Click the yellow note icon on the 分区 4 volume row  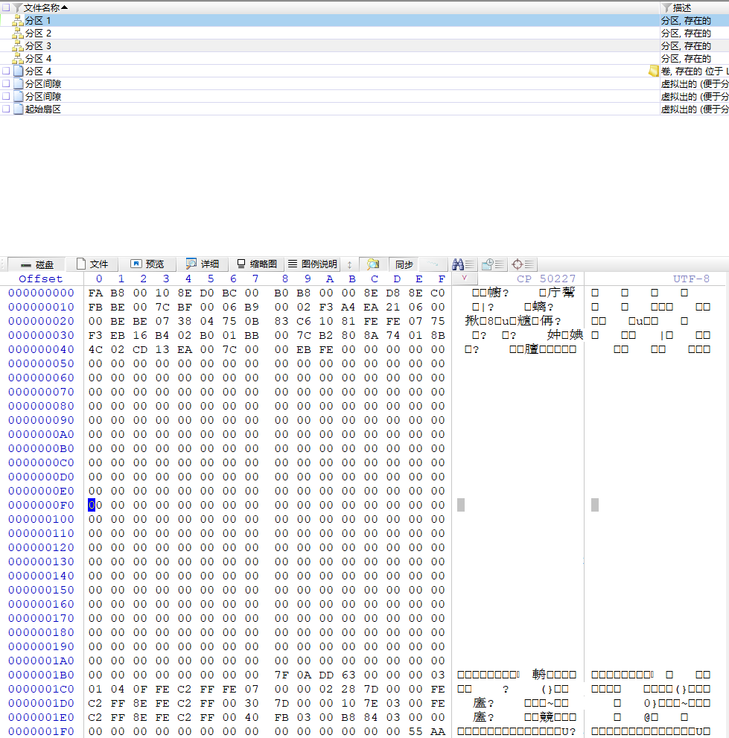653,71
